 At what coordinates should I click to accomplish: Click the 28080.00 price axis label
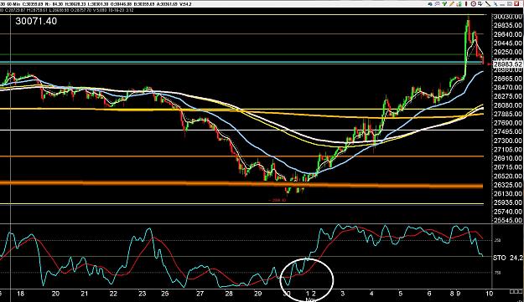click(x=507, y=105)
